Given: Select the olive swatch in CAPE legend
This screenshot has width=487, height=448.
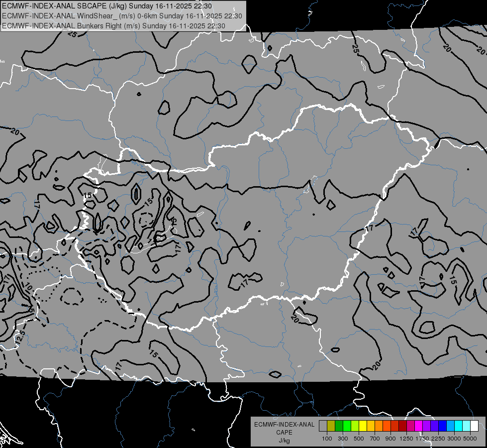Looking at the screenshot, I should tap(331, 426).
